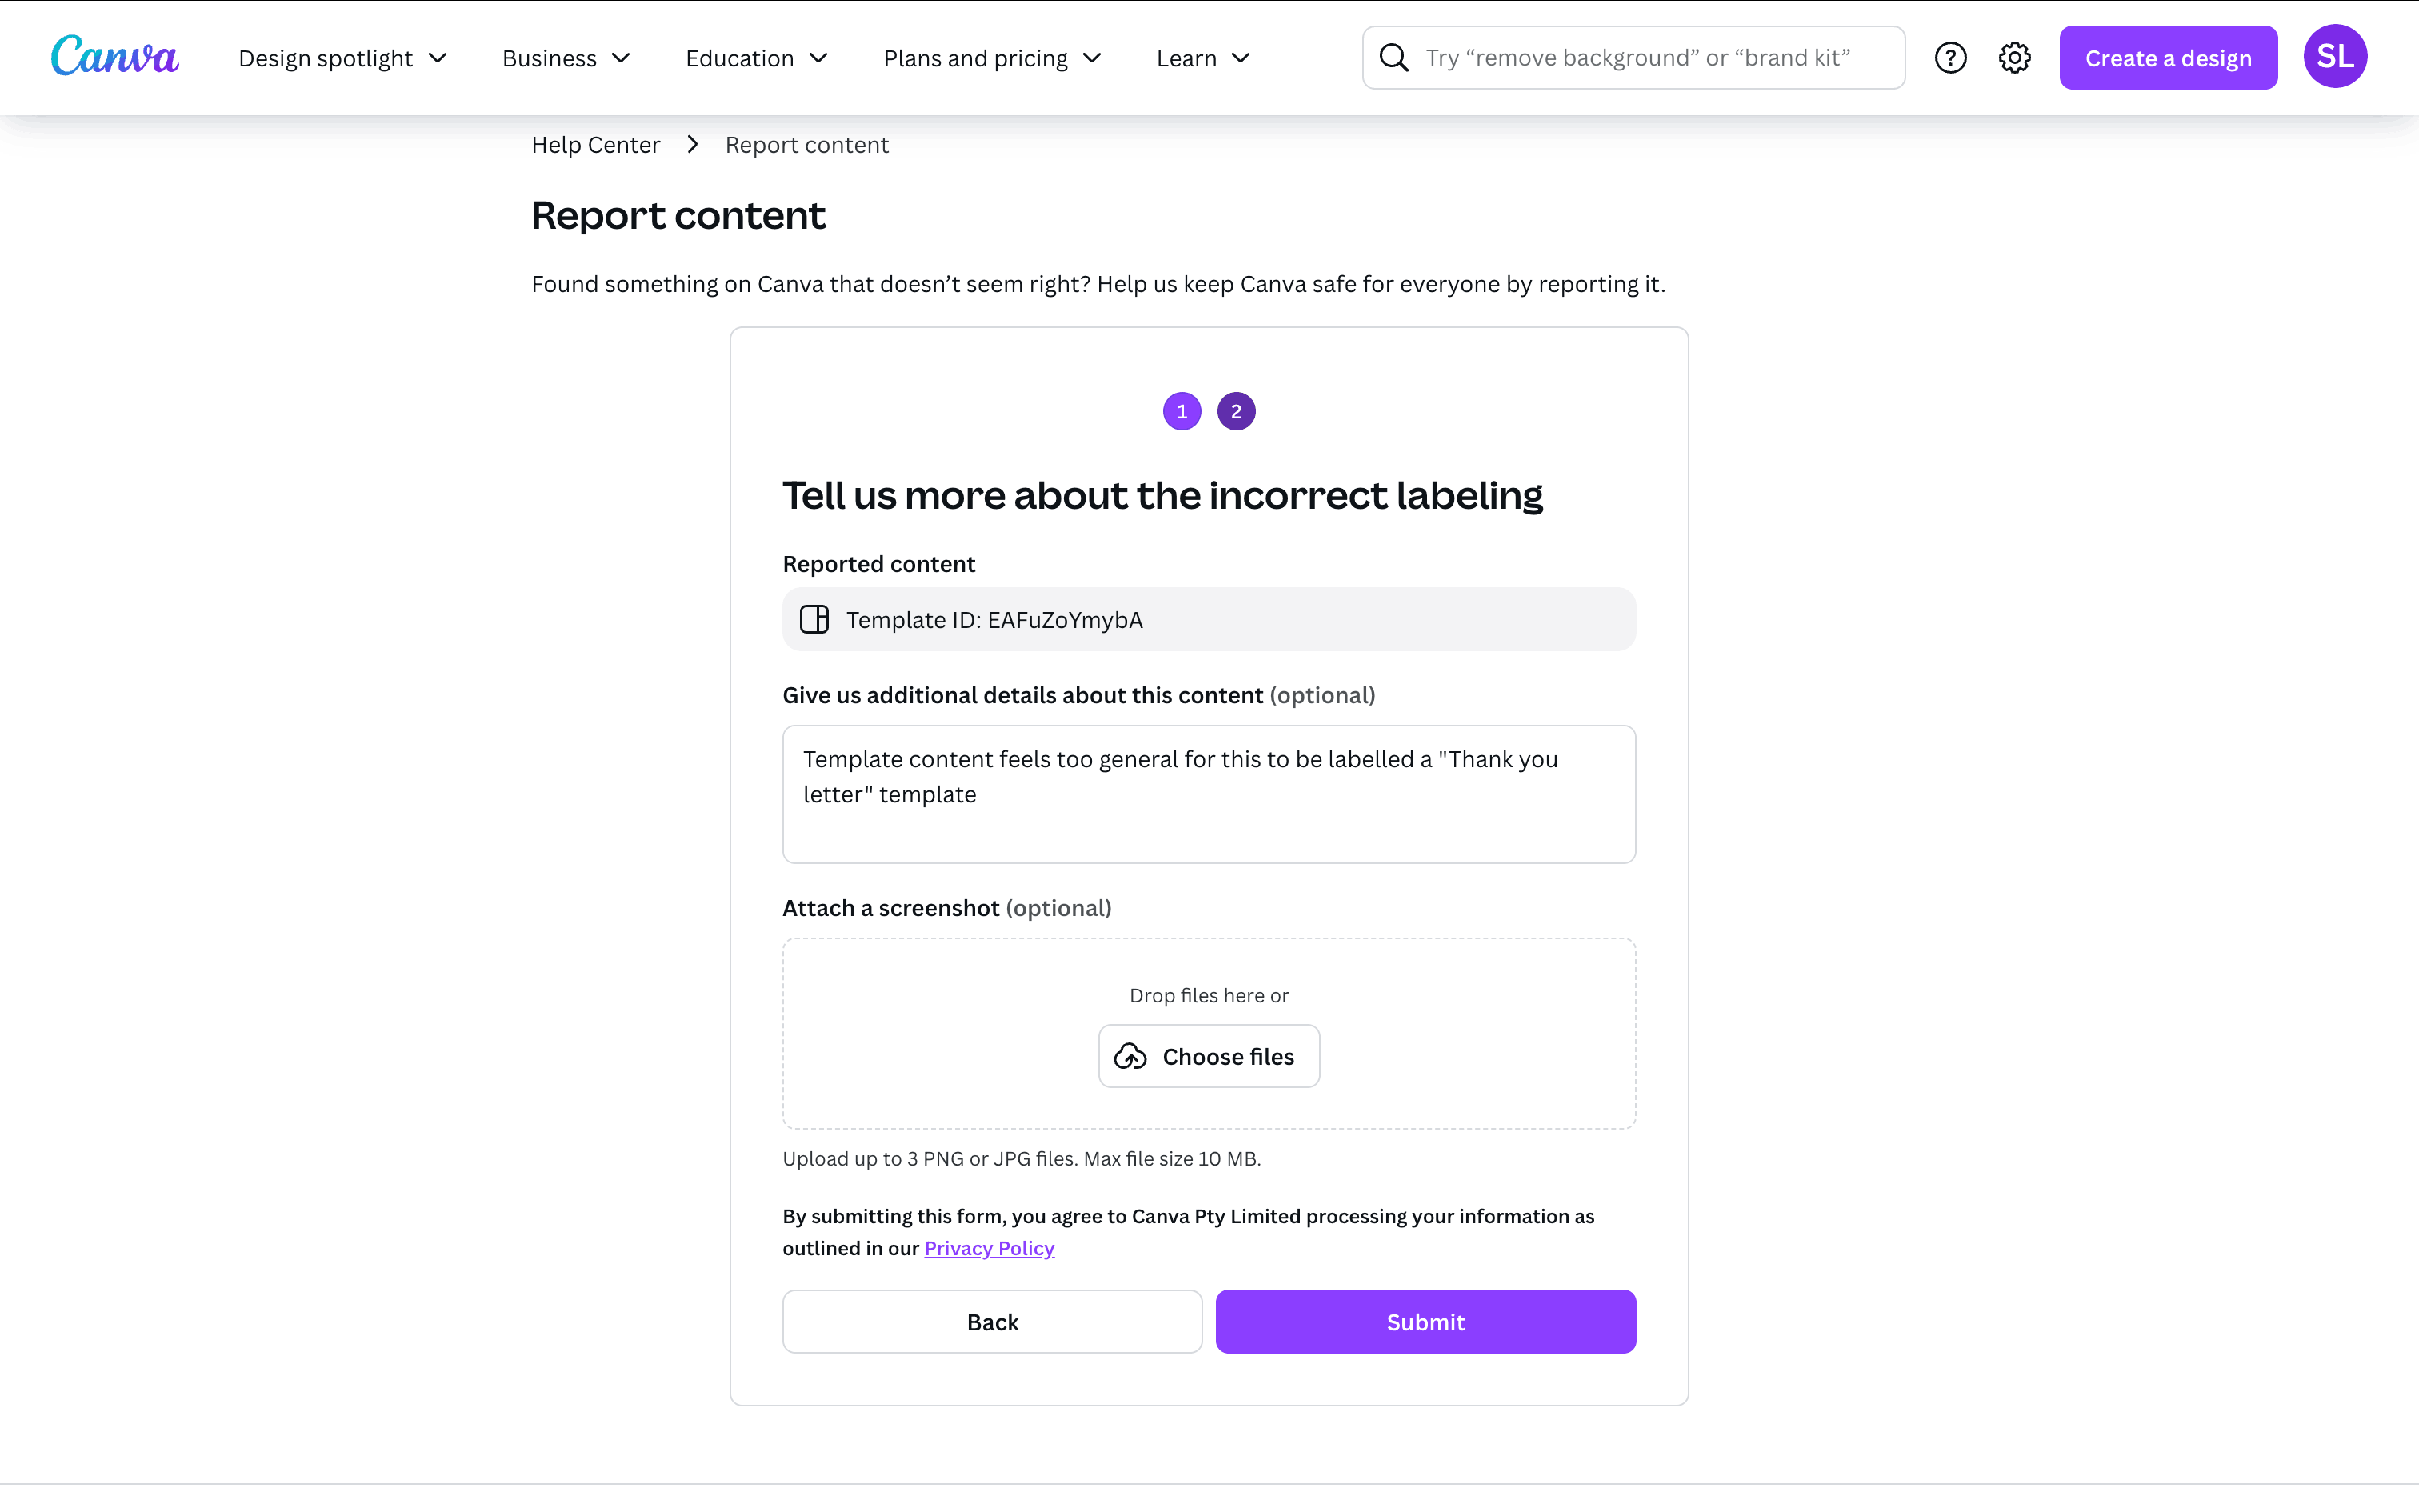Open the Learn menu

[1202, 59]
